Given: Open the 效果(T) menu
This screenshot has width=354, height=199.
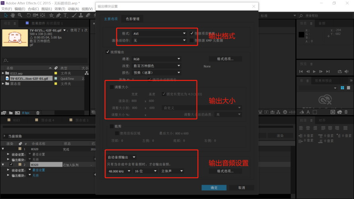Looking at the screenshot, I should pyautogui.click(x=60, y=9).
